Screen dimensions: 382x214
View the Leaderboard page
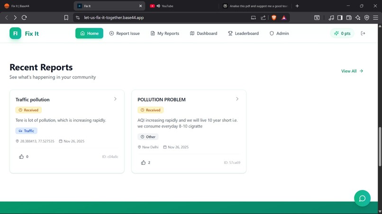point(244,33)
